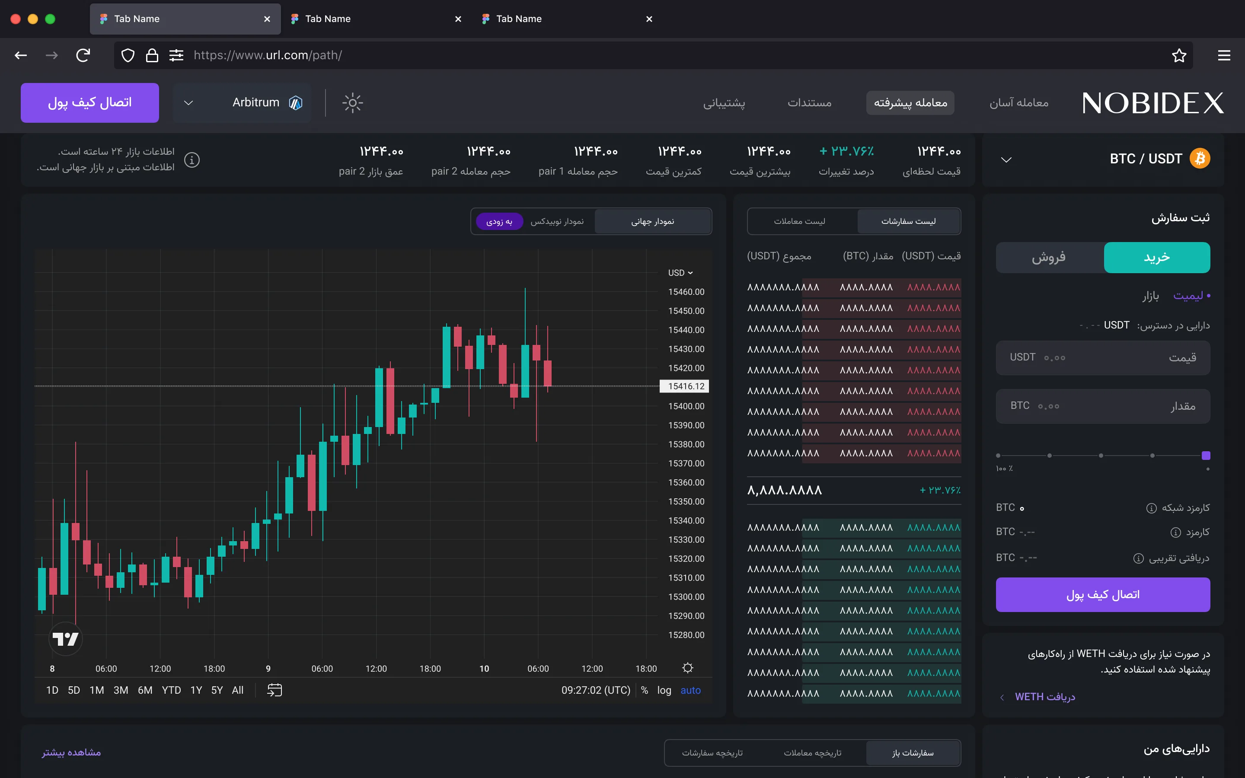This screenshot has height=778, width=1245.
Task: Expand the BTC / USDT pair selector chevron
Action: pyautogui.click(x=1006, y=159)
